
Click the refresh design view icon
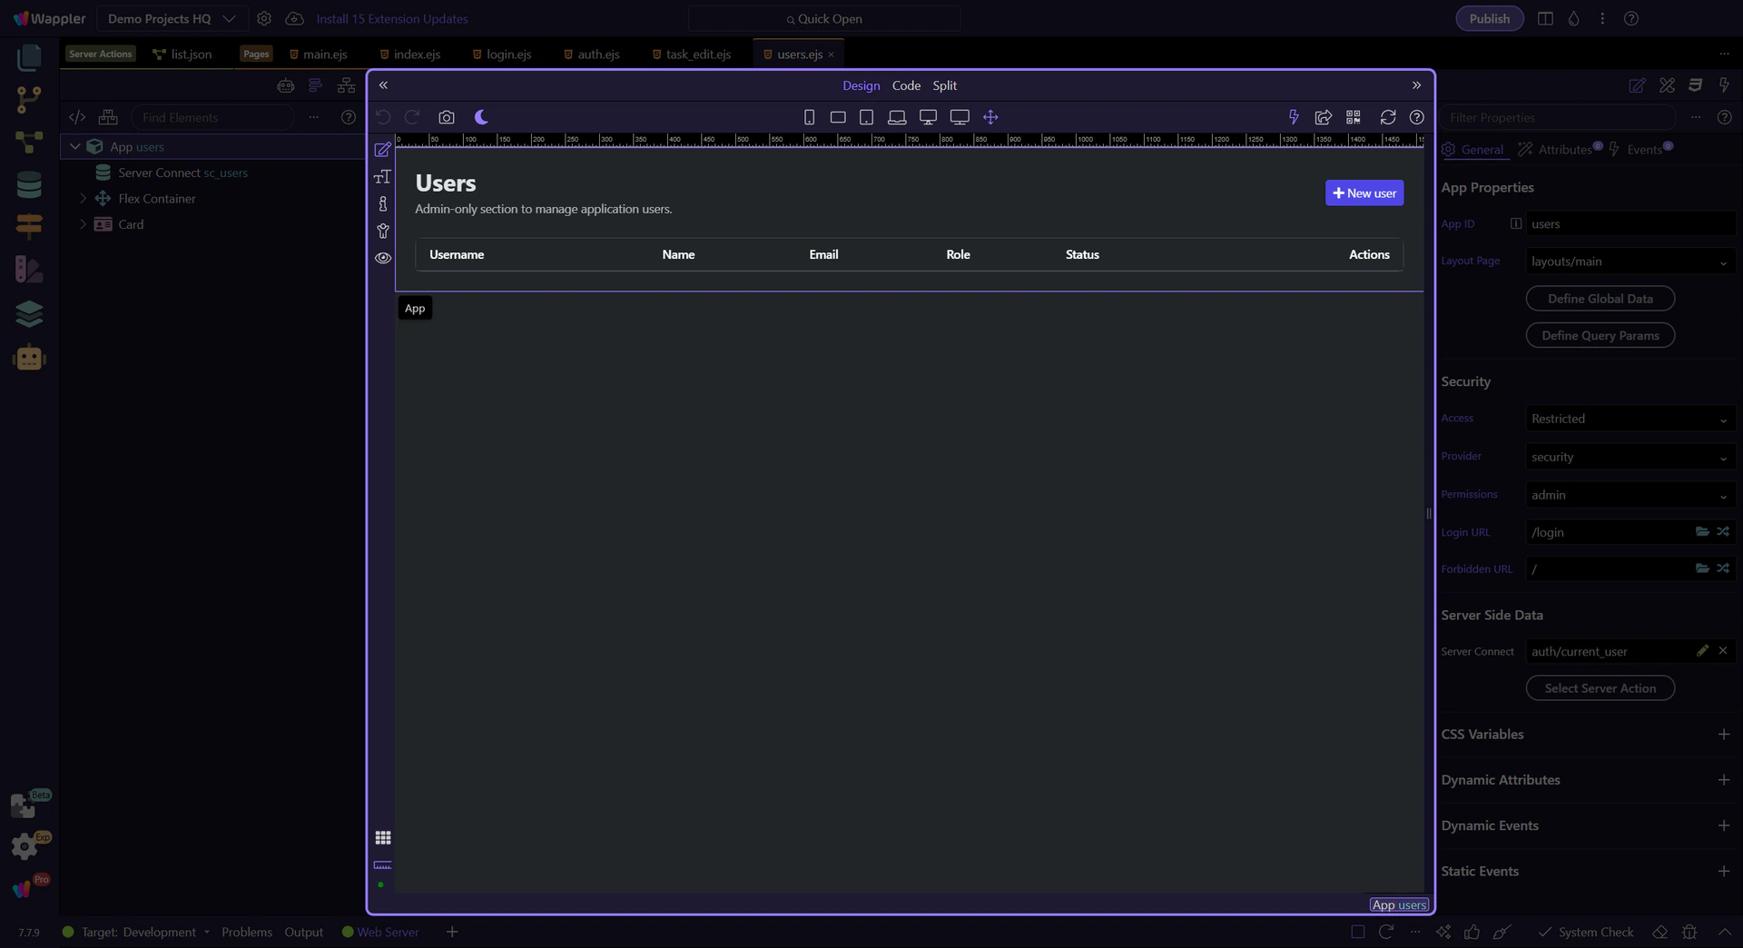pyautogui.click(x=1387, y=117)
